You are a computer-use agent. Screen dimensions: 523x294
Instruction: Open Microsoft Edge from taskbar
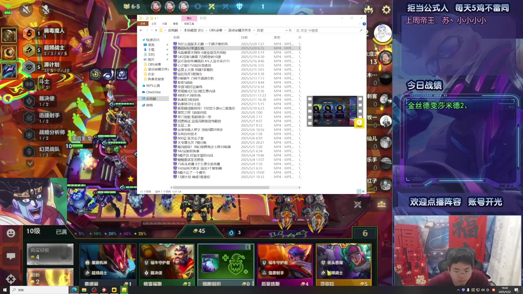click(74, 290)
